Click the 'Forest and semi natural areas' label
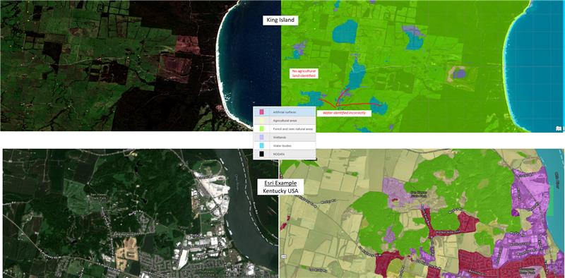Viewport: 565px width, 278px height. click(x=293, y=128)
